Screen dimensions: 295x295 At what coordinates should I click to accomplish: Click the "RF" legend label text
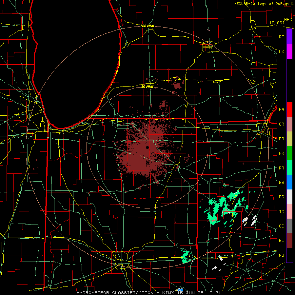coord(281,37)
